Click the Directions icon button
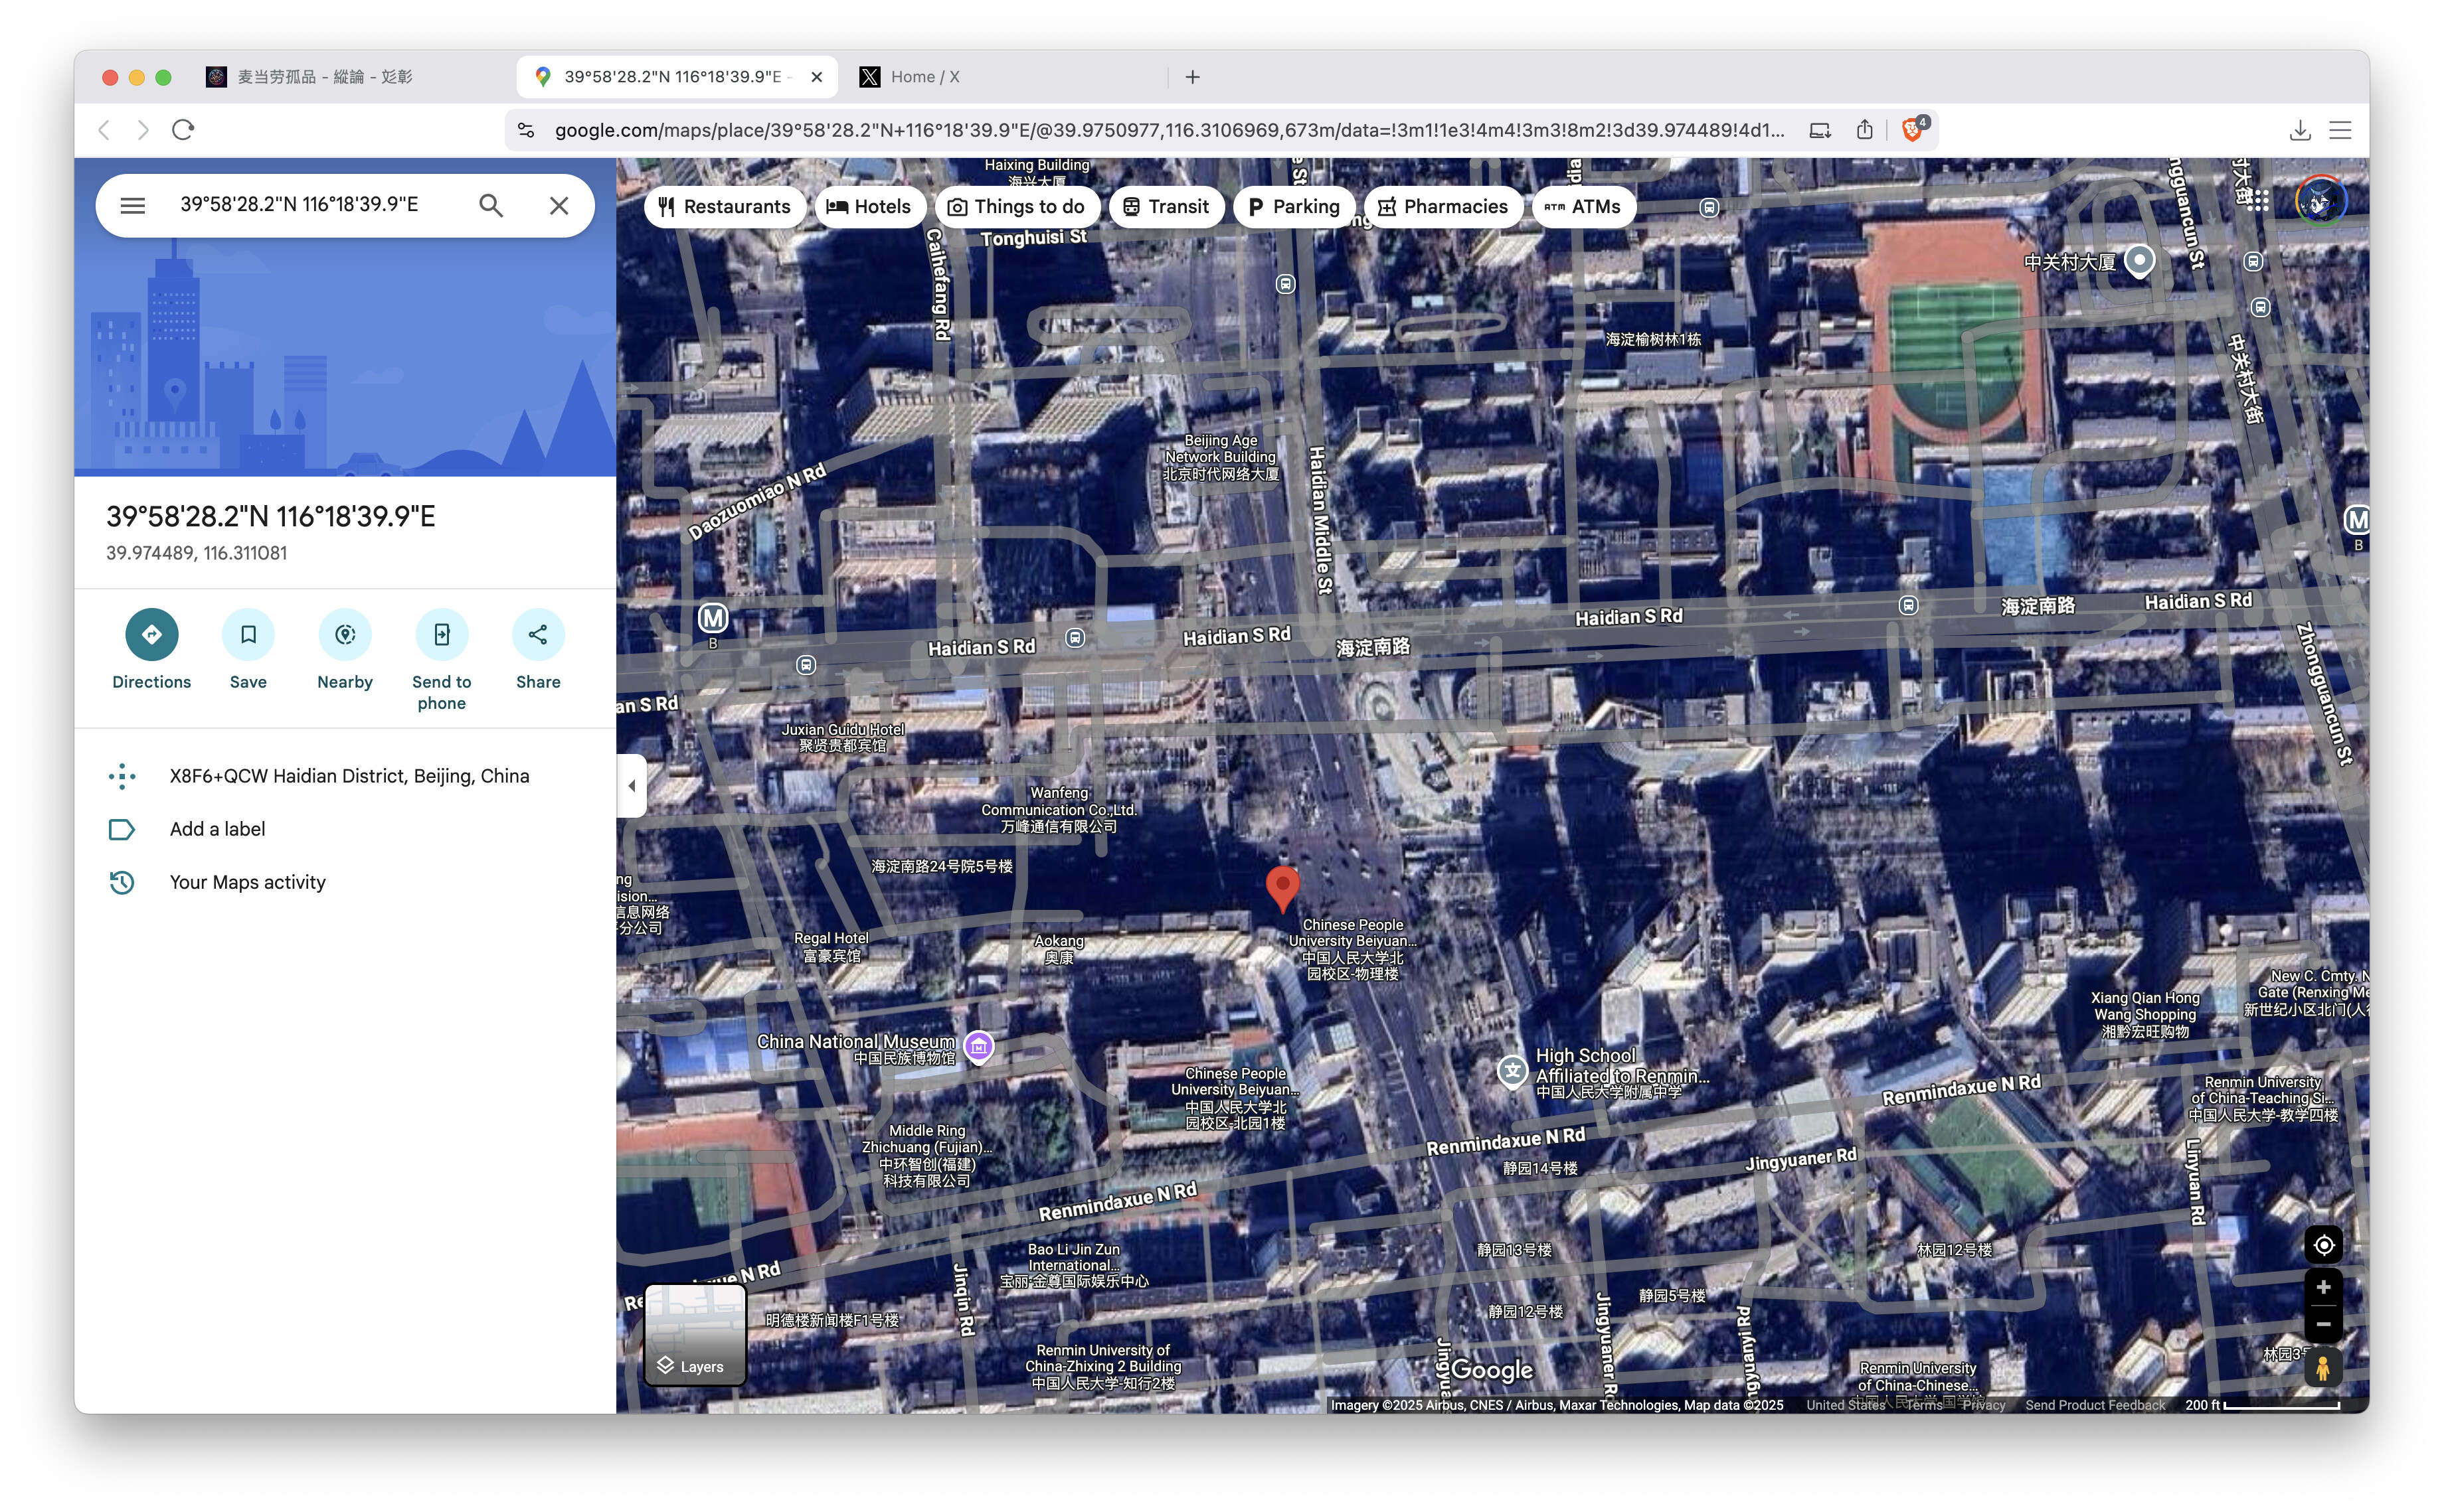Screen dimensions: 2444x1512 [x=151, y=634]
